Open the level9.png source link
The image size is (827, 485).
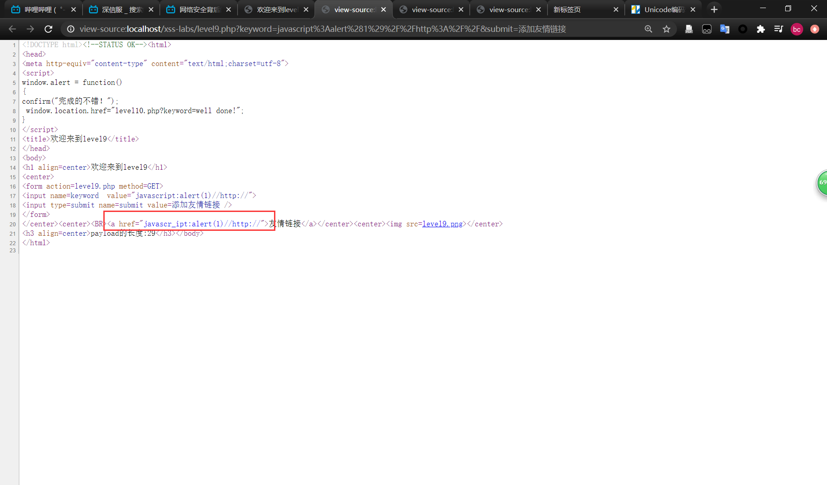tap(442, 224)
